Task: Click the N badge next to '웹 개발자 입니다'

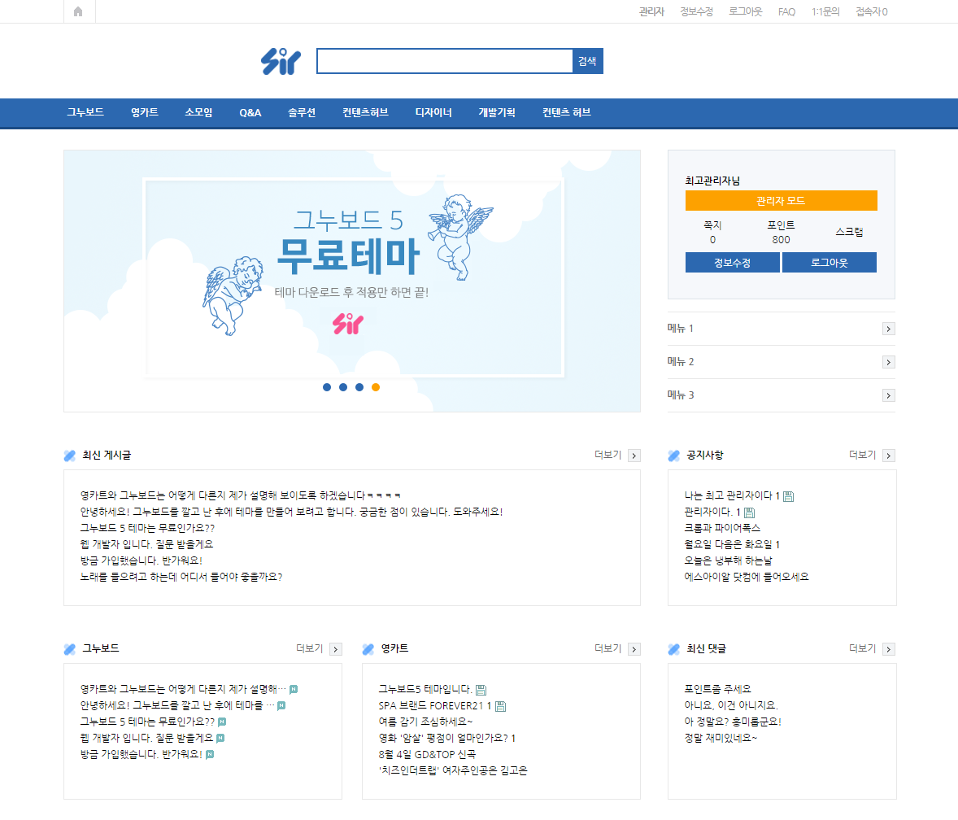Action: pyautogui.click(x=220, y=737)
